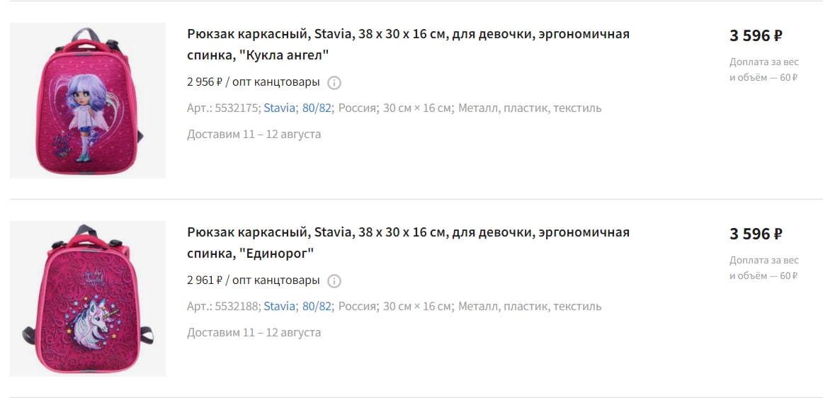Select "Металл, пластик, текстиль" for article 5532188
823x398 pixels.
[530, 306]
